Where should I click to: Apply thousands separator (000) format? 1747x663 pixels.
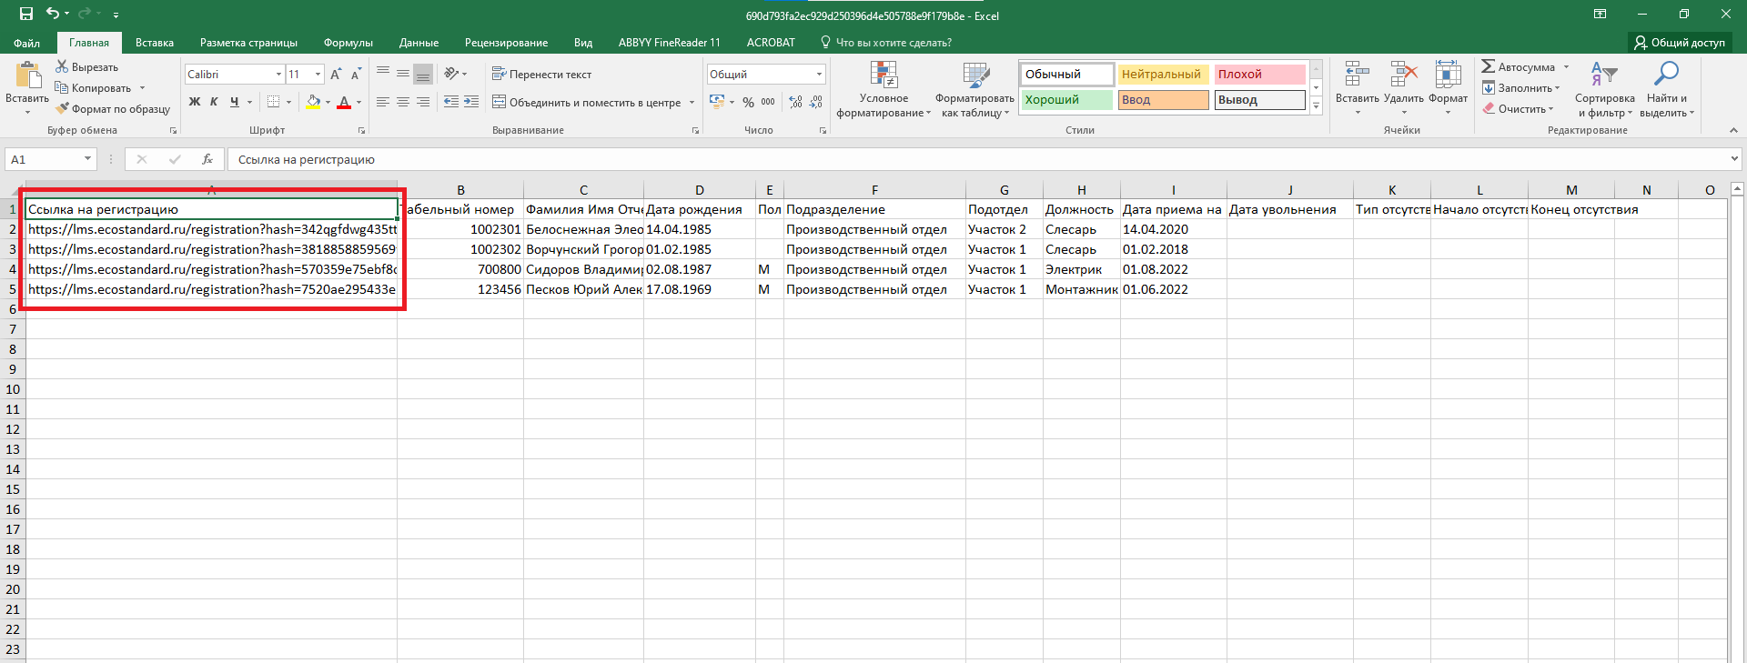click(x=768, y=102)
